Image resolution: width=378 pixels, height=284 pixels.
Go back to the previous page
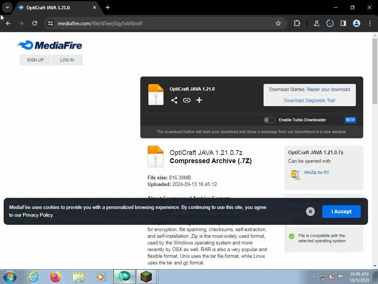8,23
